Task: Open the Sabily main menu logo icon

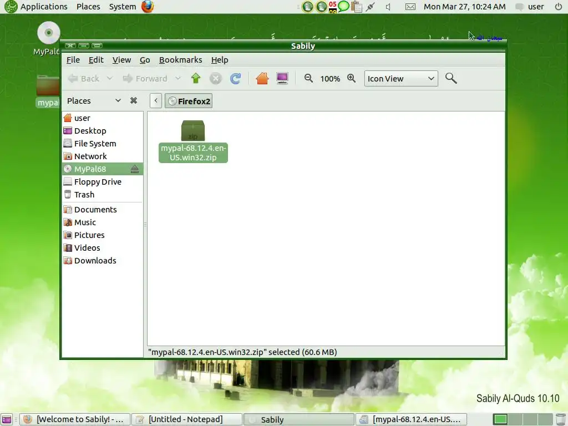Action: (x=11, y=7)
